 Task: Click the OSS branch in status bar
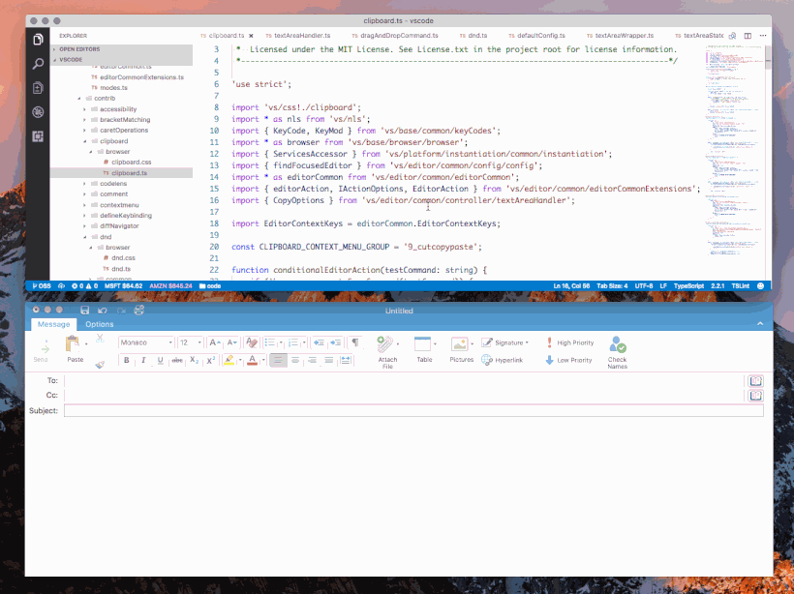coord(42,285)
